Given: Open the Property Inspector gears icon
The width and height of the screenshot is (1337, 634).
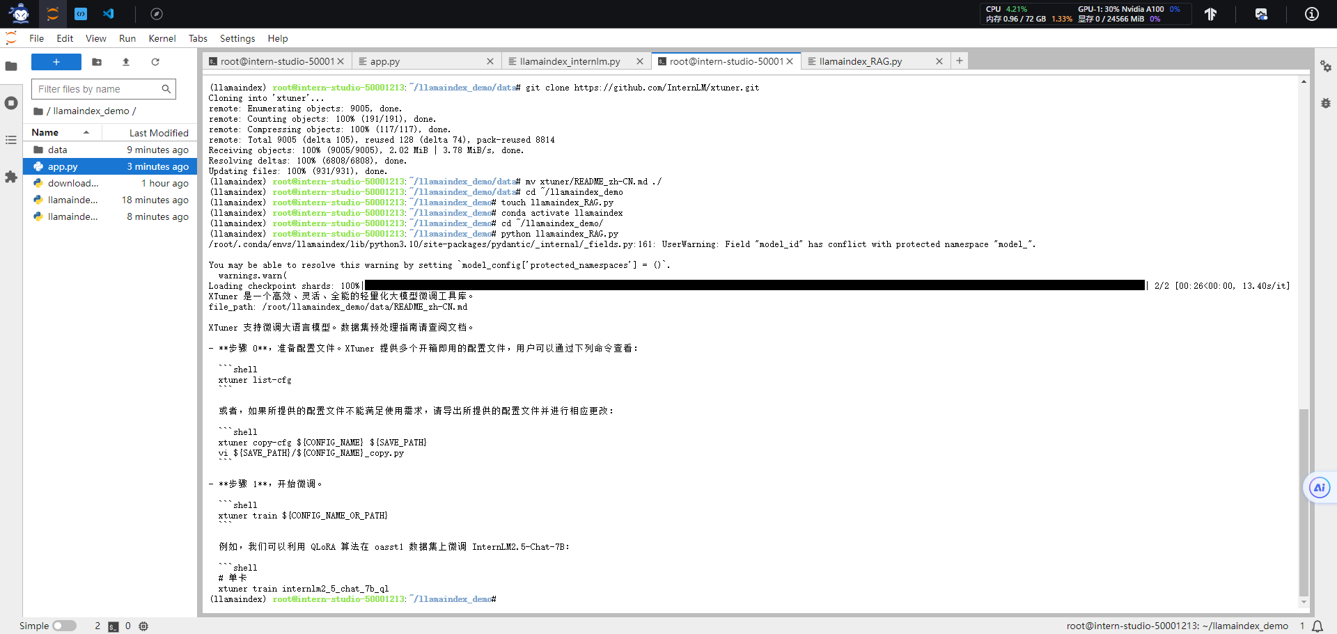Looking at the screenshot, I should tap(1326, 66).
